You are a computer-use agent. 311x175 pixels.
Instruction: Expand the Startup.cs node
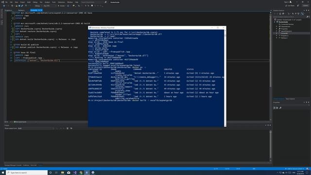[x=276, y=38]
